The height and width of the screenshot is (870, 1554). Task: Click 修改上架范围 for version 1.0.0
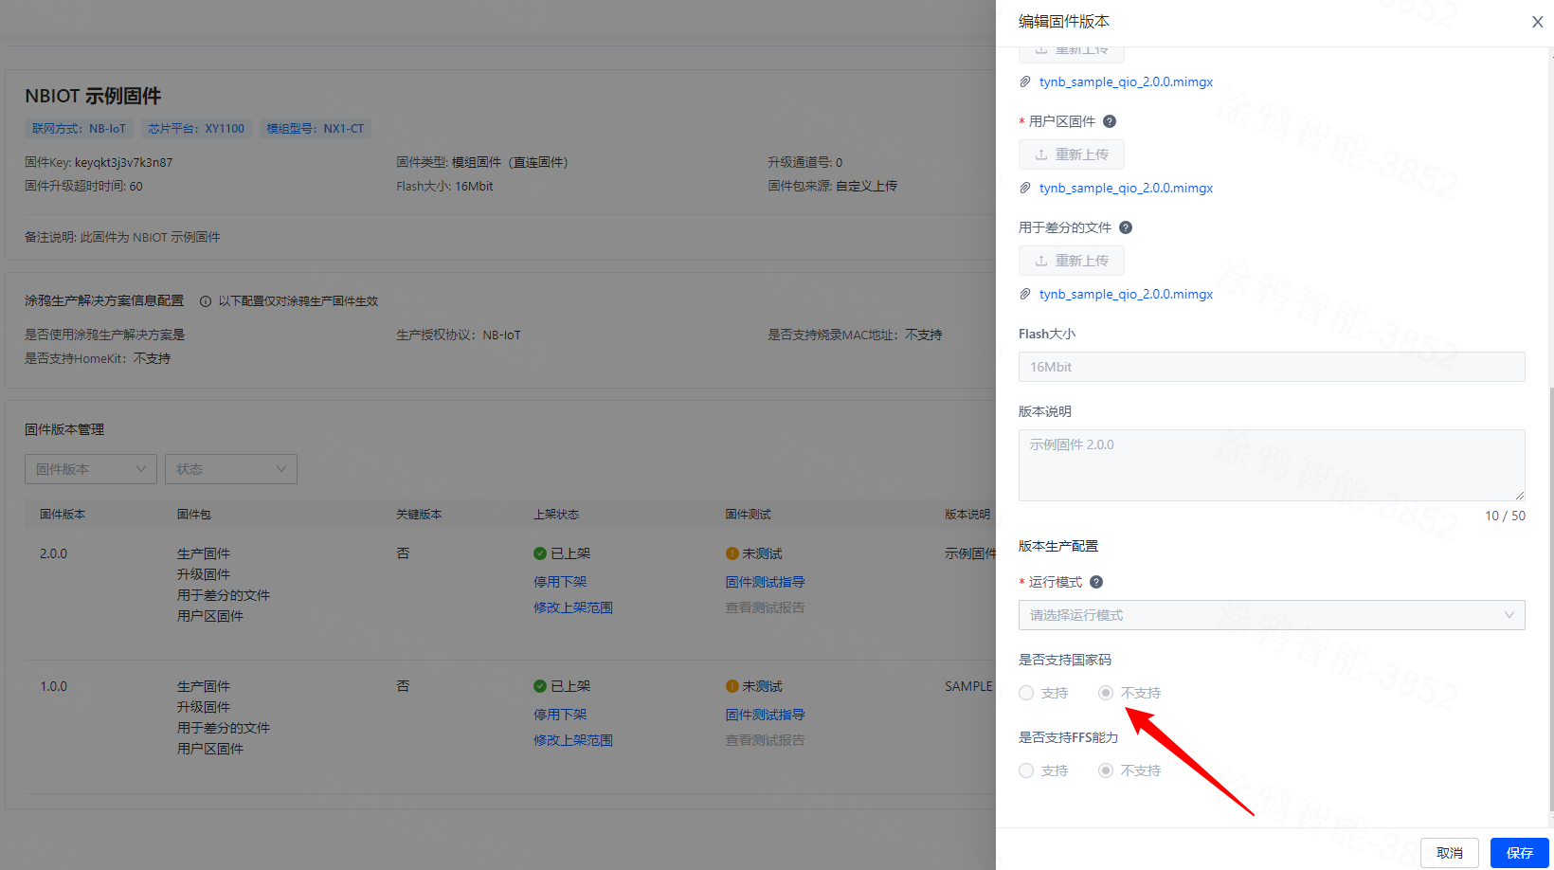tap(573, 740)
